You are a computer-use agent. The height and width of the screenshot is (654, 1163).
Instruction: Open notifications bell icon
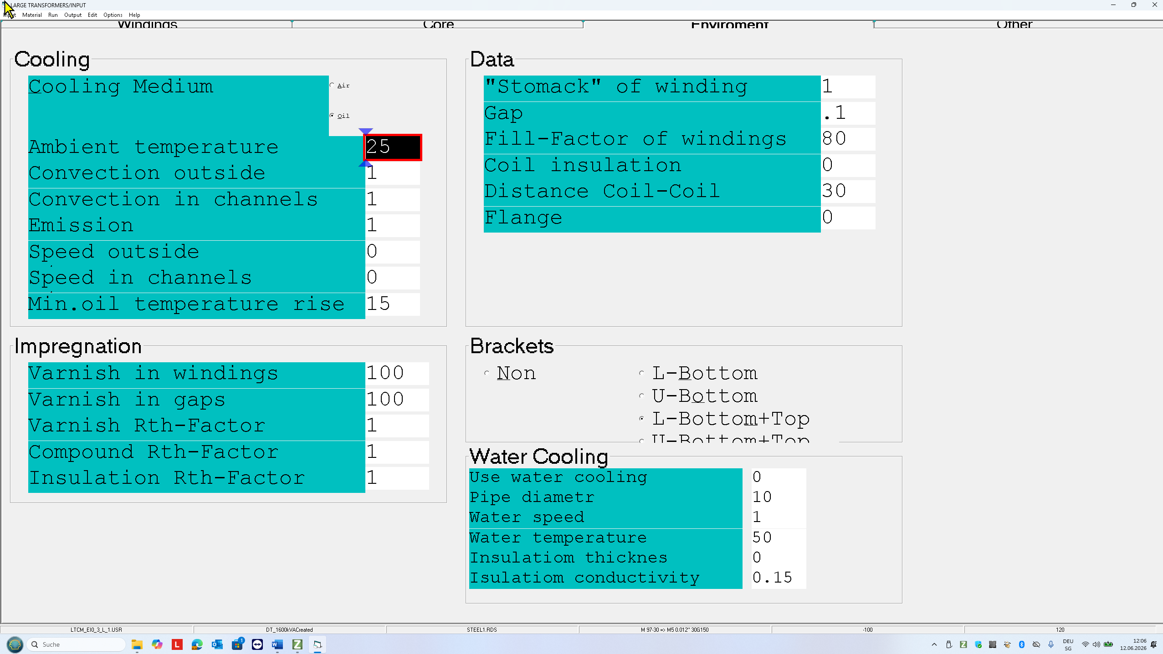(x=1154, y=644)
